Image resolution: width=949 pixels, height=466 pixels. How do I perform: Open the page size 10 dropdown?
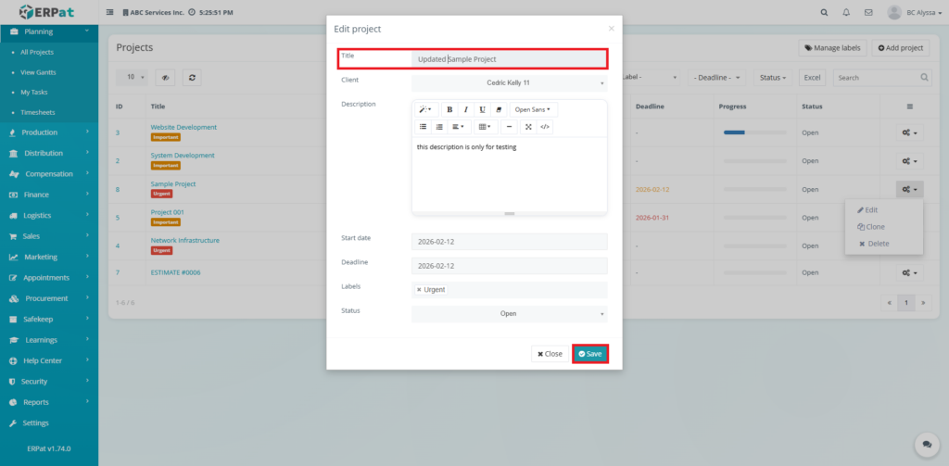pos(132,78)
